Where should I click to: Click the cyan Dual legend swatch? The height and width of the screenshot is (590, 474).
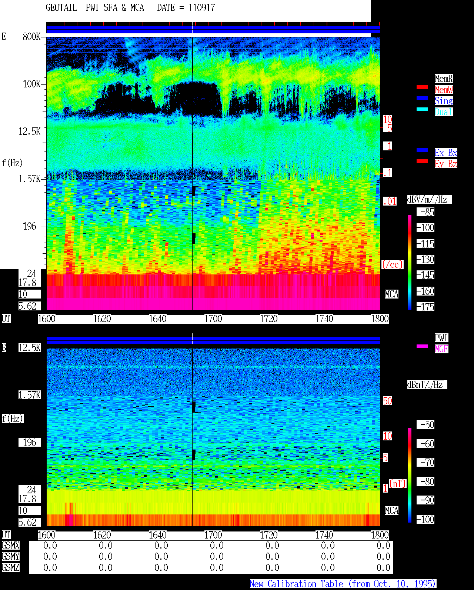pos(422,109)
